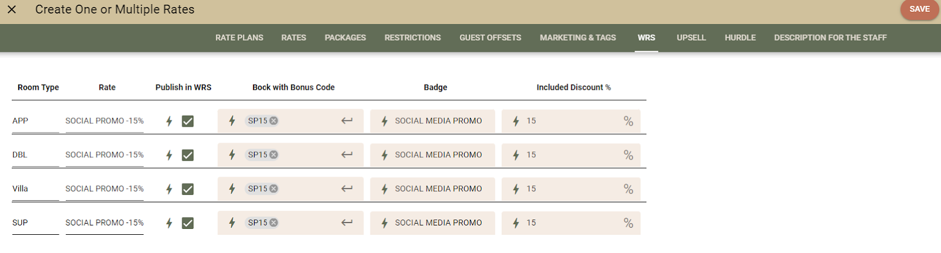Open Badge selector in Villa row
Image resolution: width=941 pixels, height=253 pixels.
click(x=438, y=189)
